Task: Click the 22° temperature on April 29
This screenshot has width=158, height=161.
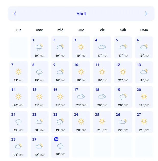Action: pyautogui.click(x=37, y=155)
